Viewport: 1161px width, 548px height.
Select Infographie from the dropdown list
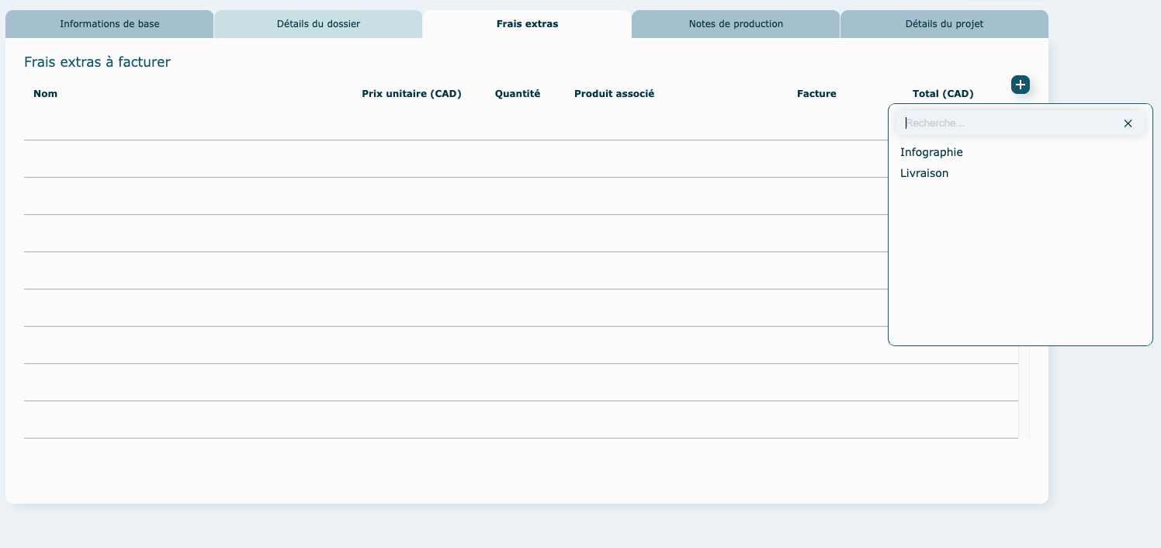[x=931, y=152]
